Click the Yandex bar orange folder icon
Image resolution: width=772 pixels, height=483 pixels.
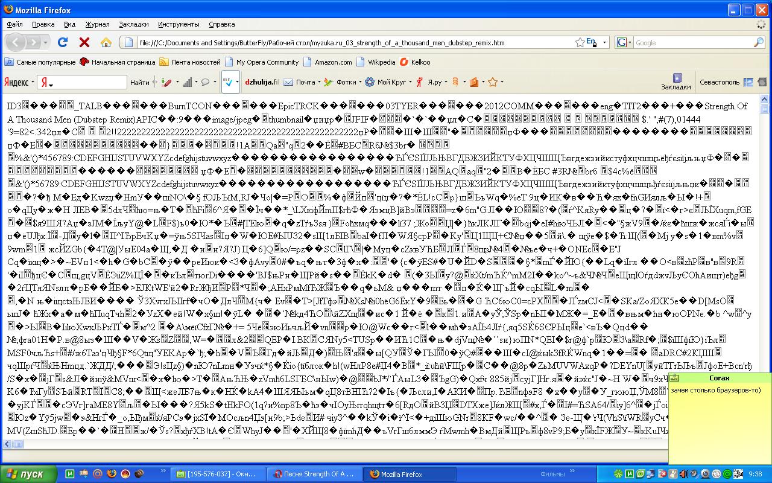pyautogui.click(x=474, y=82)
